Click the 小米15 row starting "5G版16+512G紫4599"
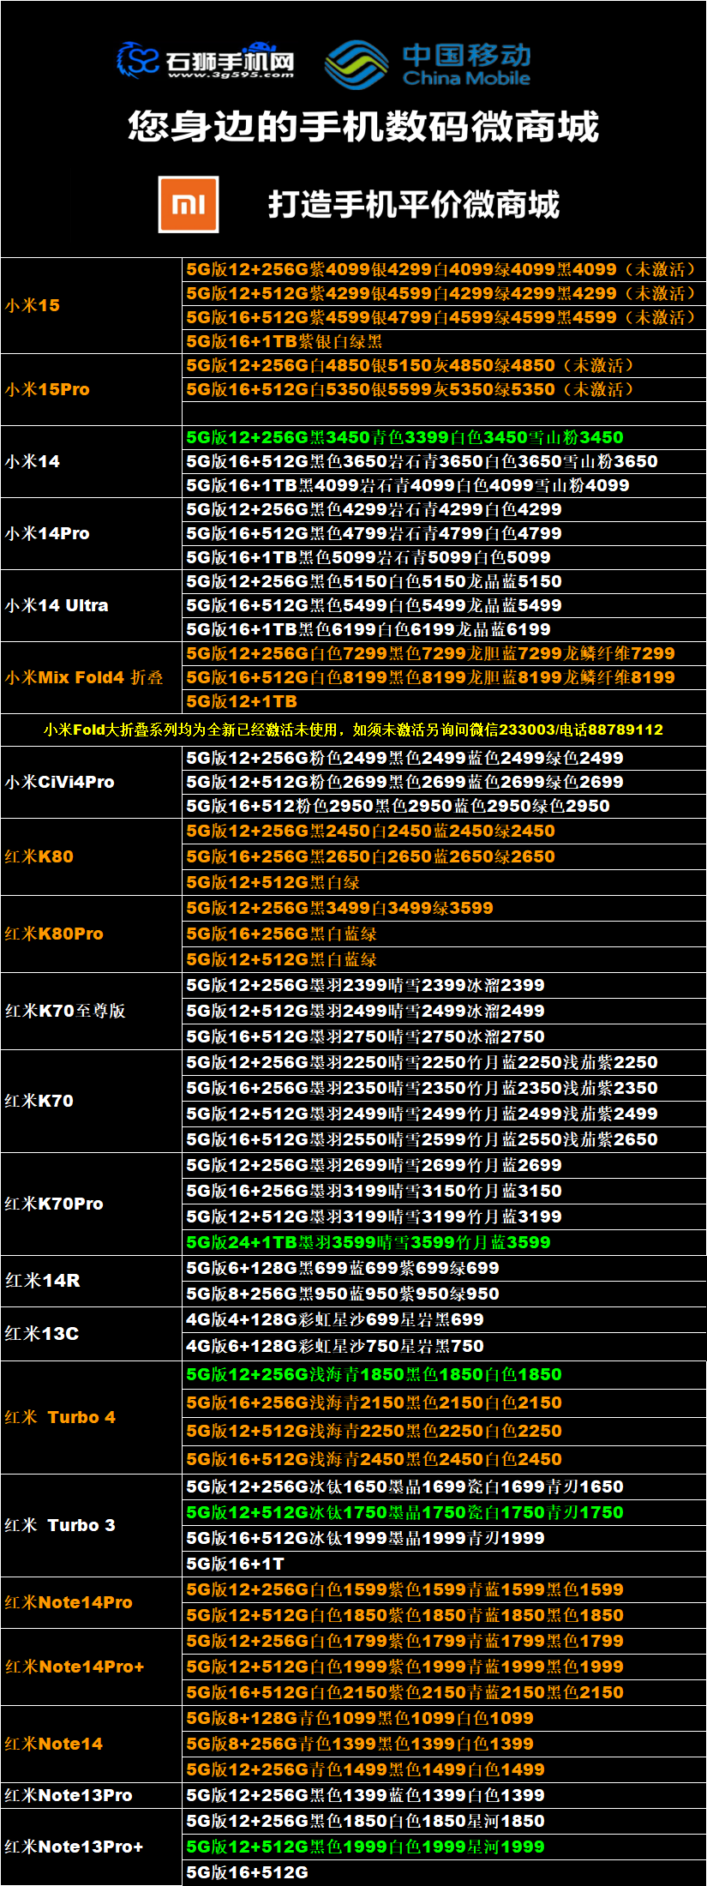This screenshot has height=1886, width=707. [444, 317]
